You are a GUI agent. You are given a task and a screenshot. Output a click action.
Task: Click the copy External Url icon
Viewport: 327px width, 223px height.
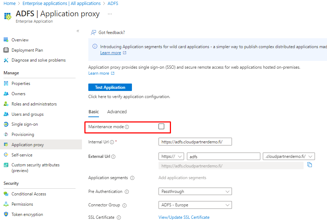coord(310,165)
